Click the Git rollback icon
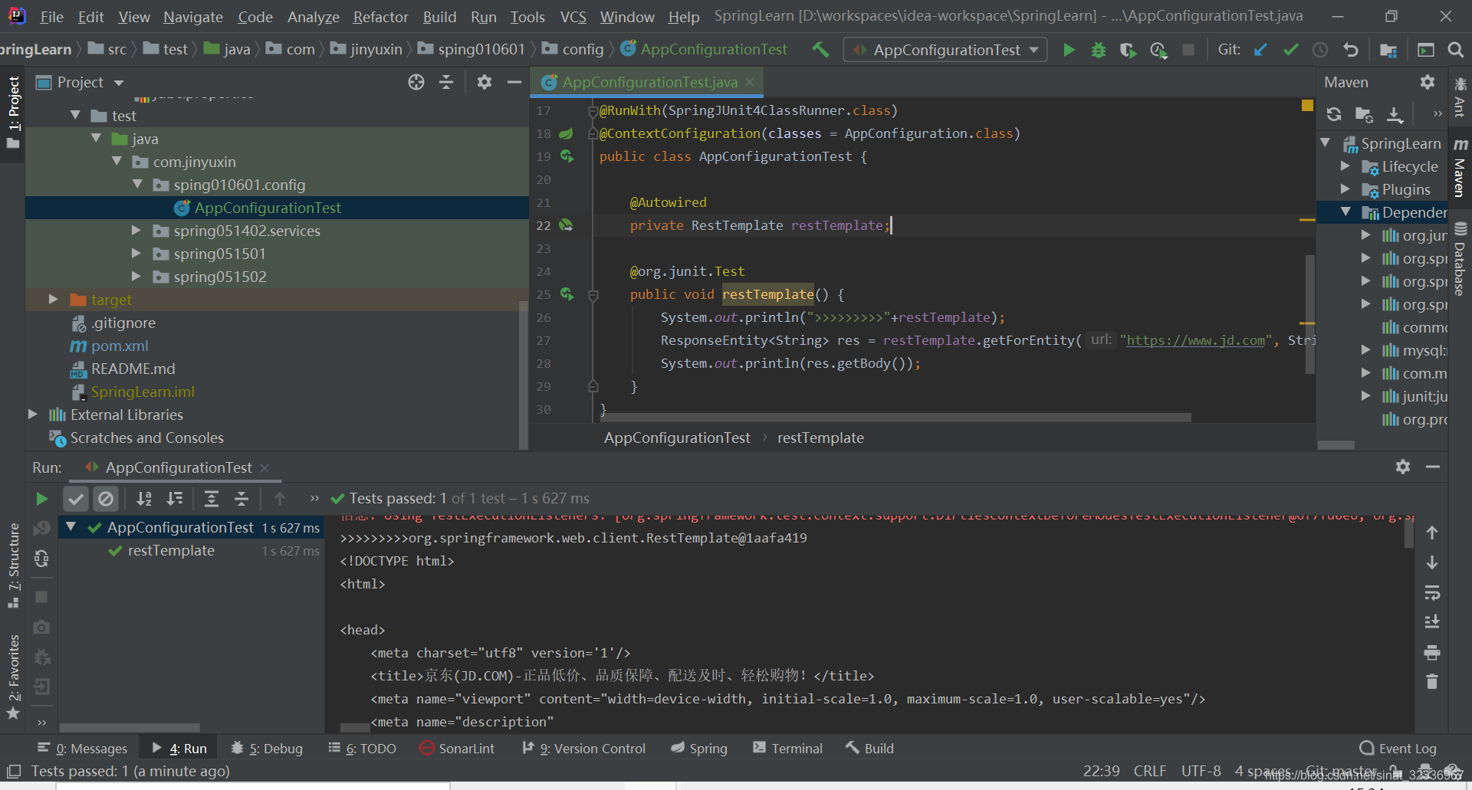The image size is (1472, 790). pyautogui.click(x=1350, y=50)
